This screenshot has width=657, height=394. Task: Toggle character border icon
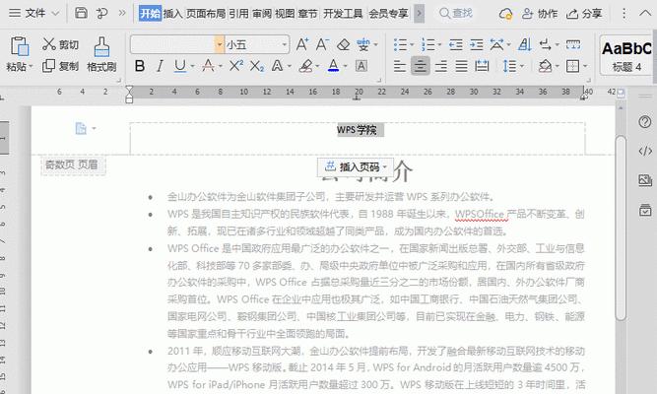point(361,66)
